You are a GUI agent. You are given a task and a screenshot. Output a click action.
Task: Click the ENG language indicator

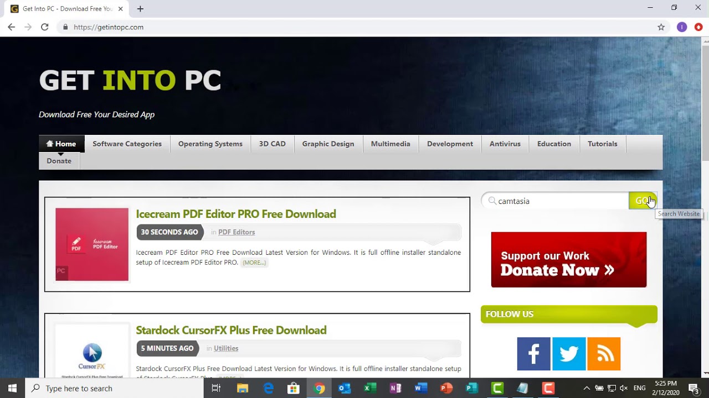[x=639, y=388]
